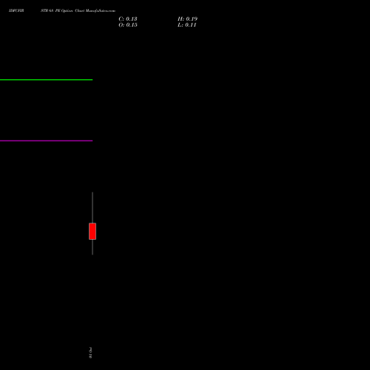
Task: Click the close value C: 0.13
Action: pos(128,19)
